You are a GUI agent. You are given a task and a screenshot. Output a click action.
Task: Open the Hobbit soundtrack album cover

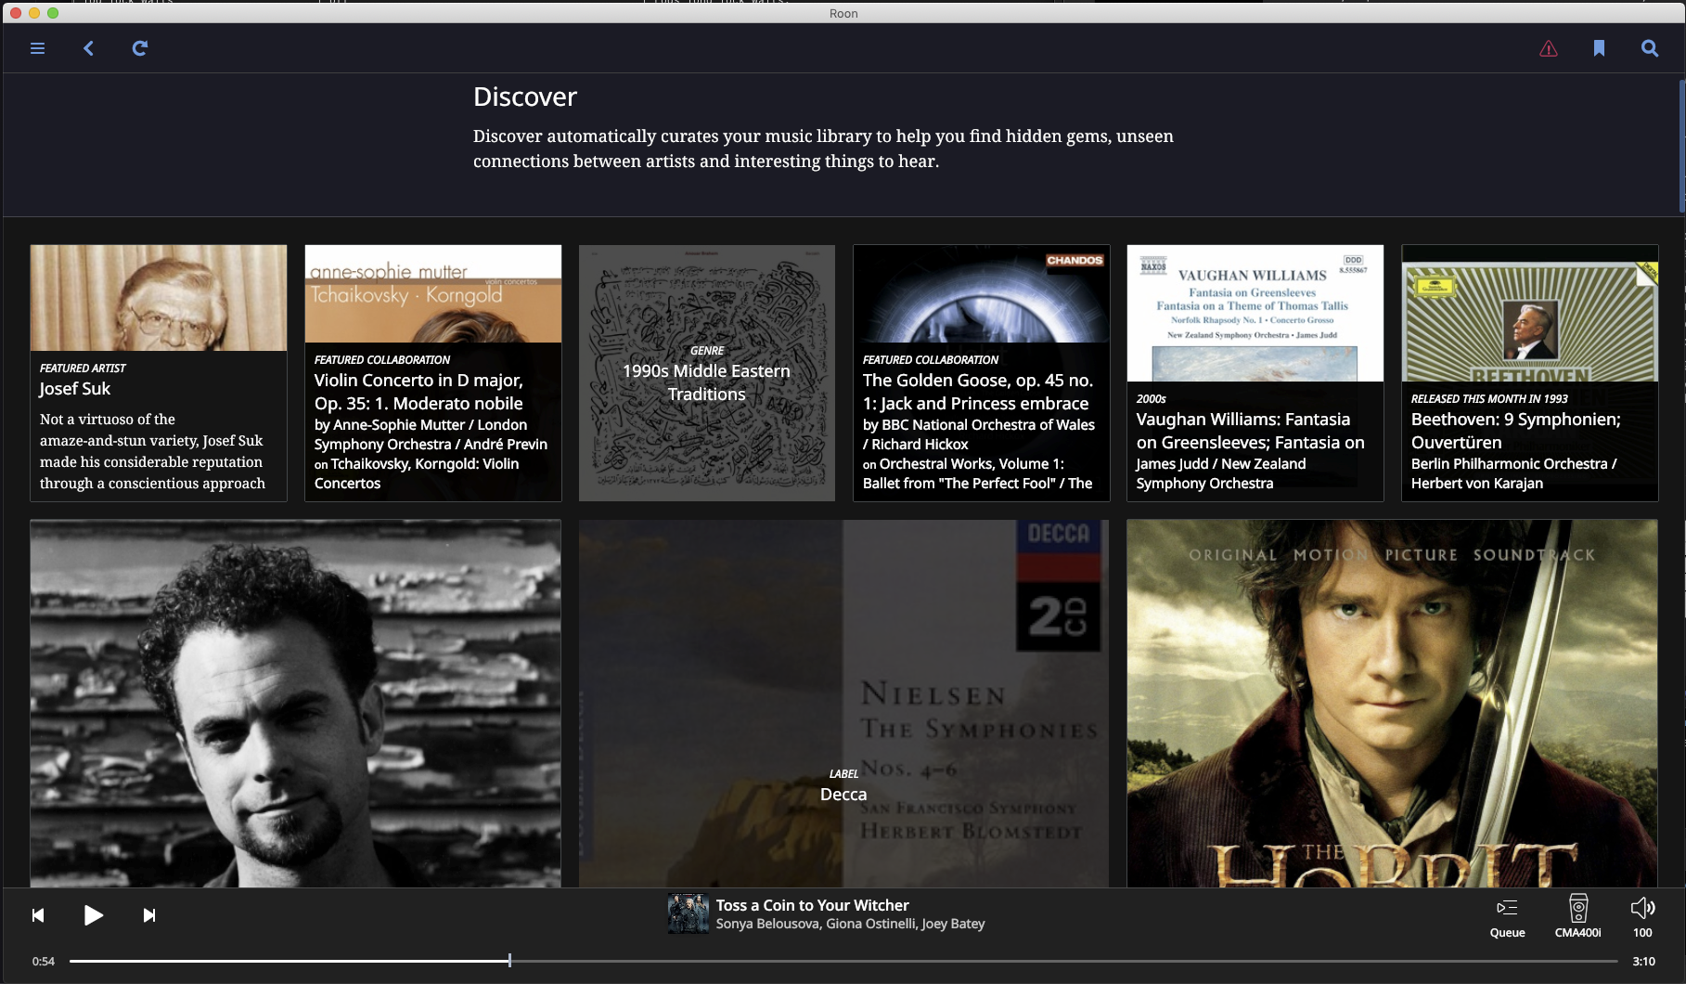click(1392, 703)
